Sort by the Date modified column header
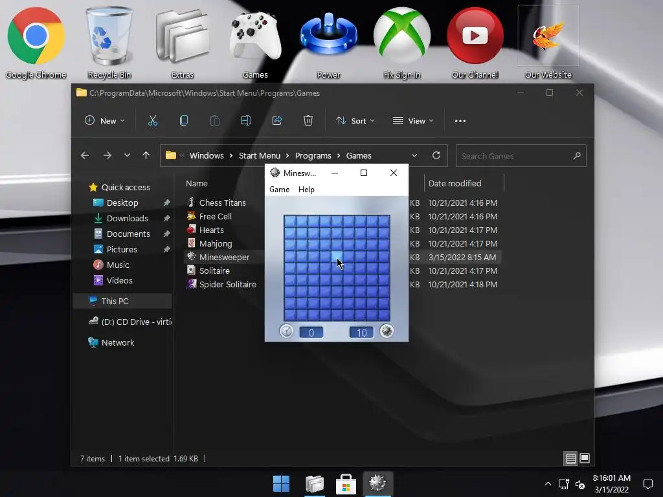This screenshot has width=663, height=497. coord(455,183)
